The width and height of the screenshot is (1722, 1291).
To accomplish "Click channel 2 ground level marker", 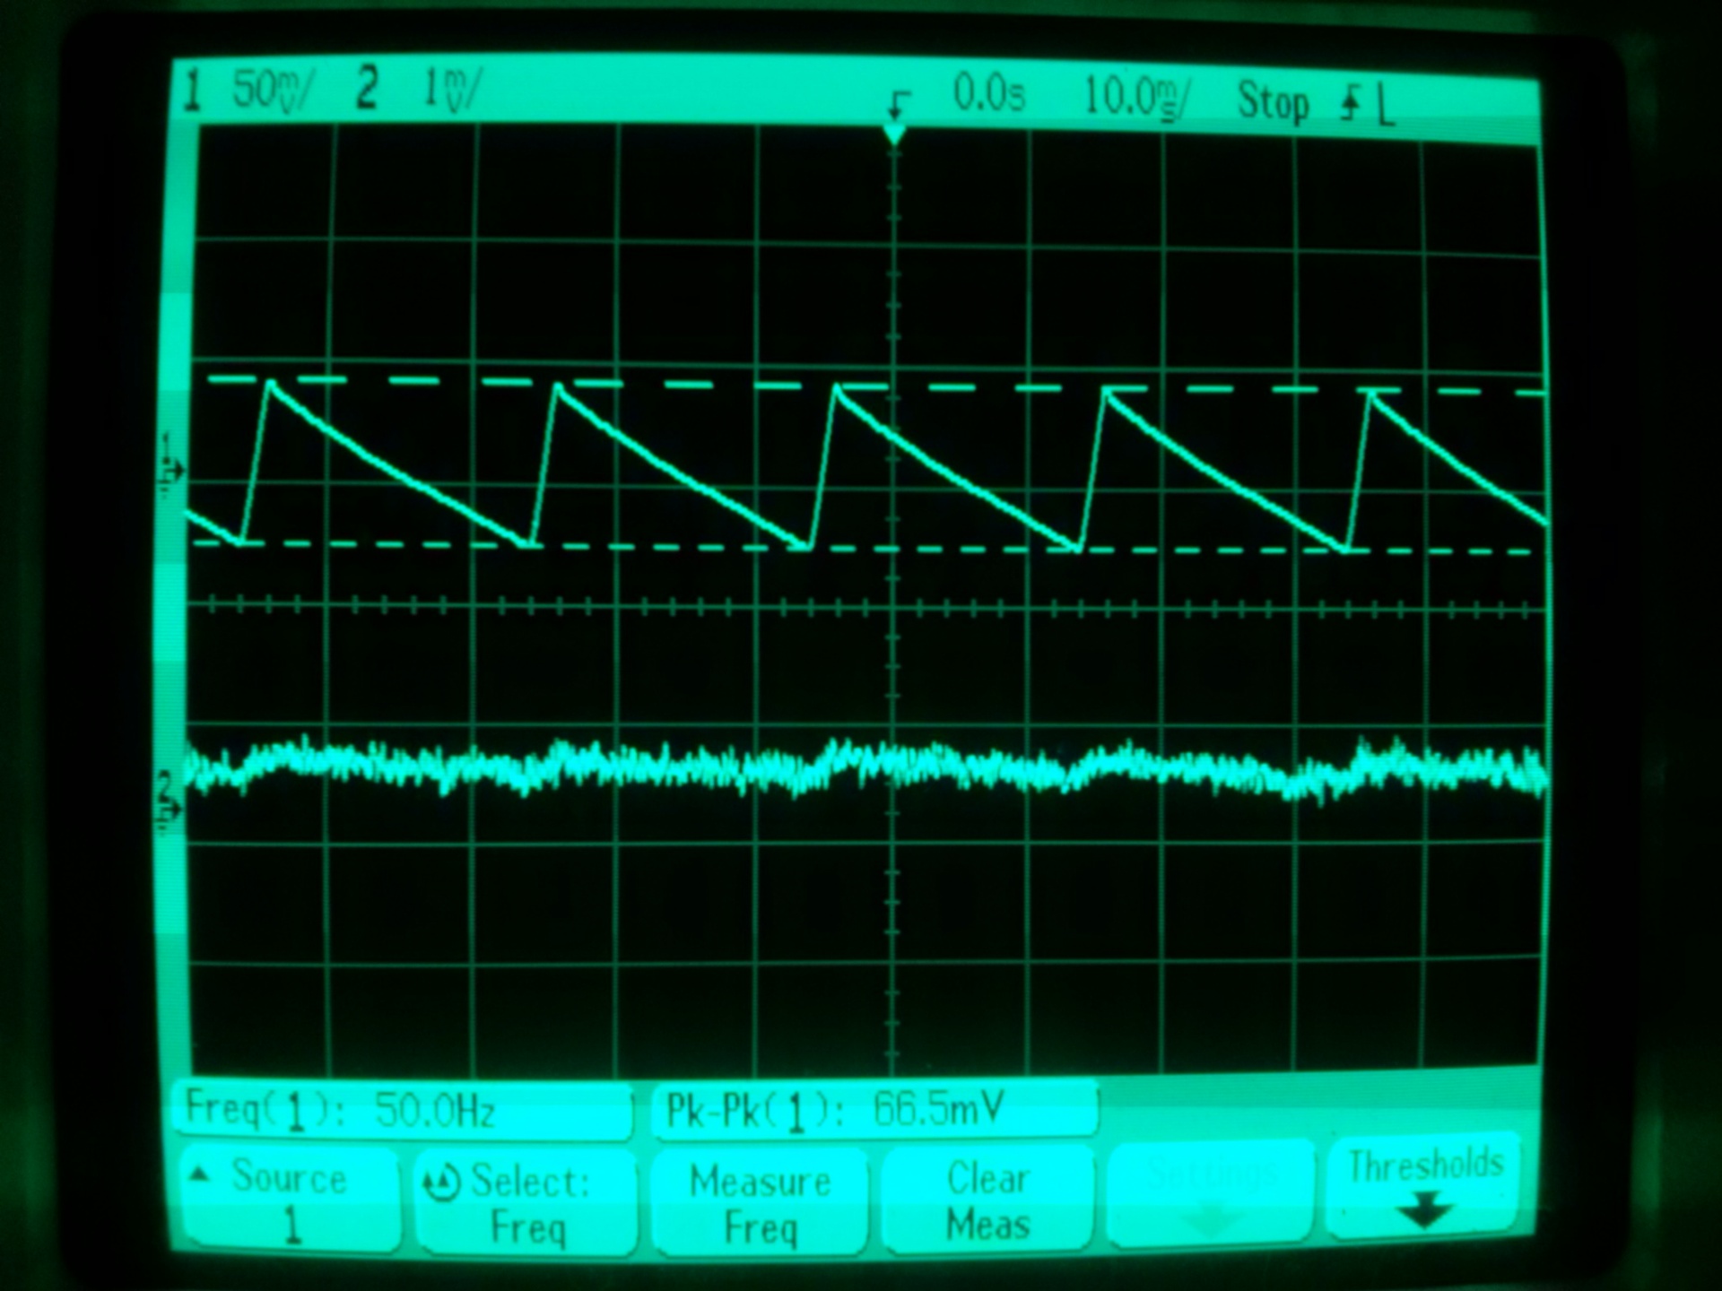I will [x=170, y=808].
